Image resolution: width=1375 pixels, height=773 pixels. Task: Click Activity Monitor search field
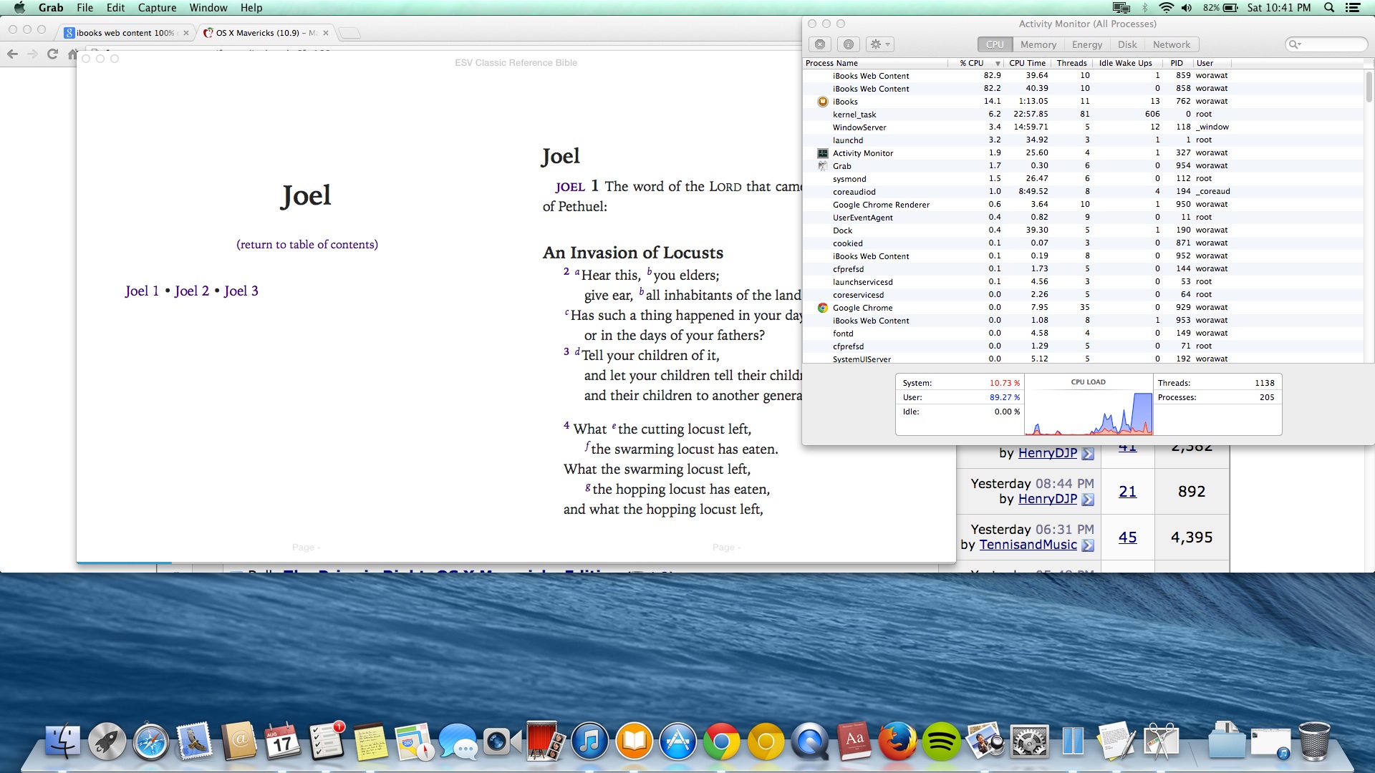[x=1326, y=44]
